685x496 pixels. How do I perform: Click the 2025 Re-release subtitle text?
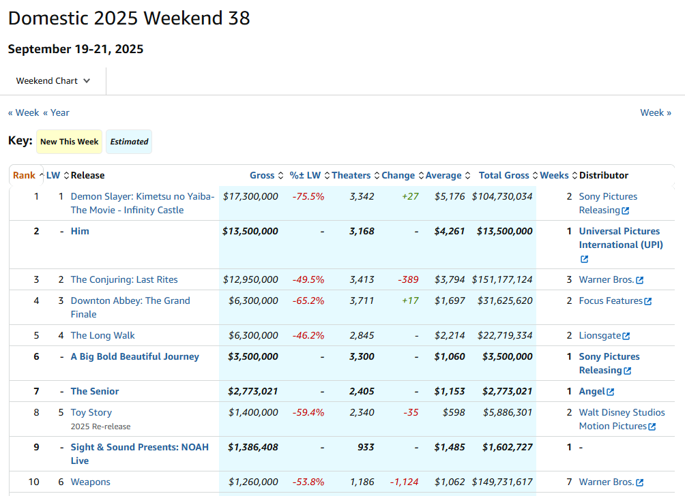[x=100, y=427]
